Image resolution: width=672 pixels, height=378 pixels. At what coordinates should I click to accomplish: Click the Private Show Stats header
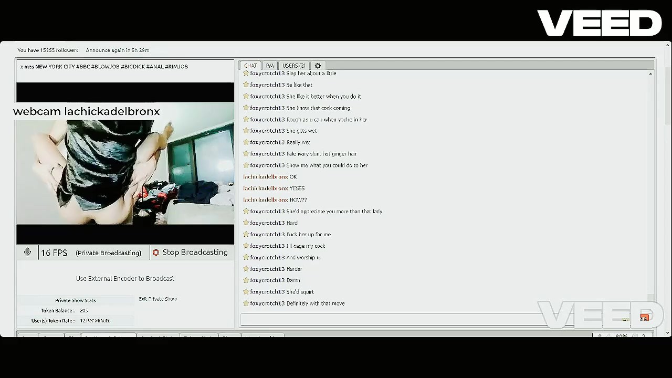point(76,300)
